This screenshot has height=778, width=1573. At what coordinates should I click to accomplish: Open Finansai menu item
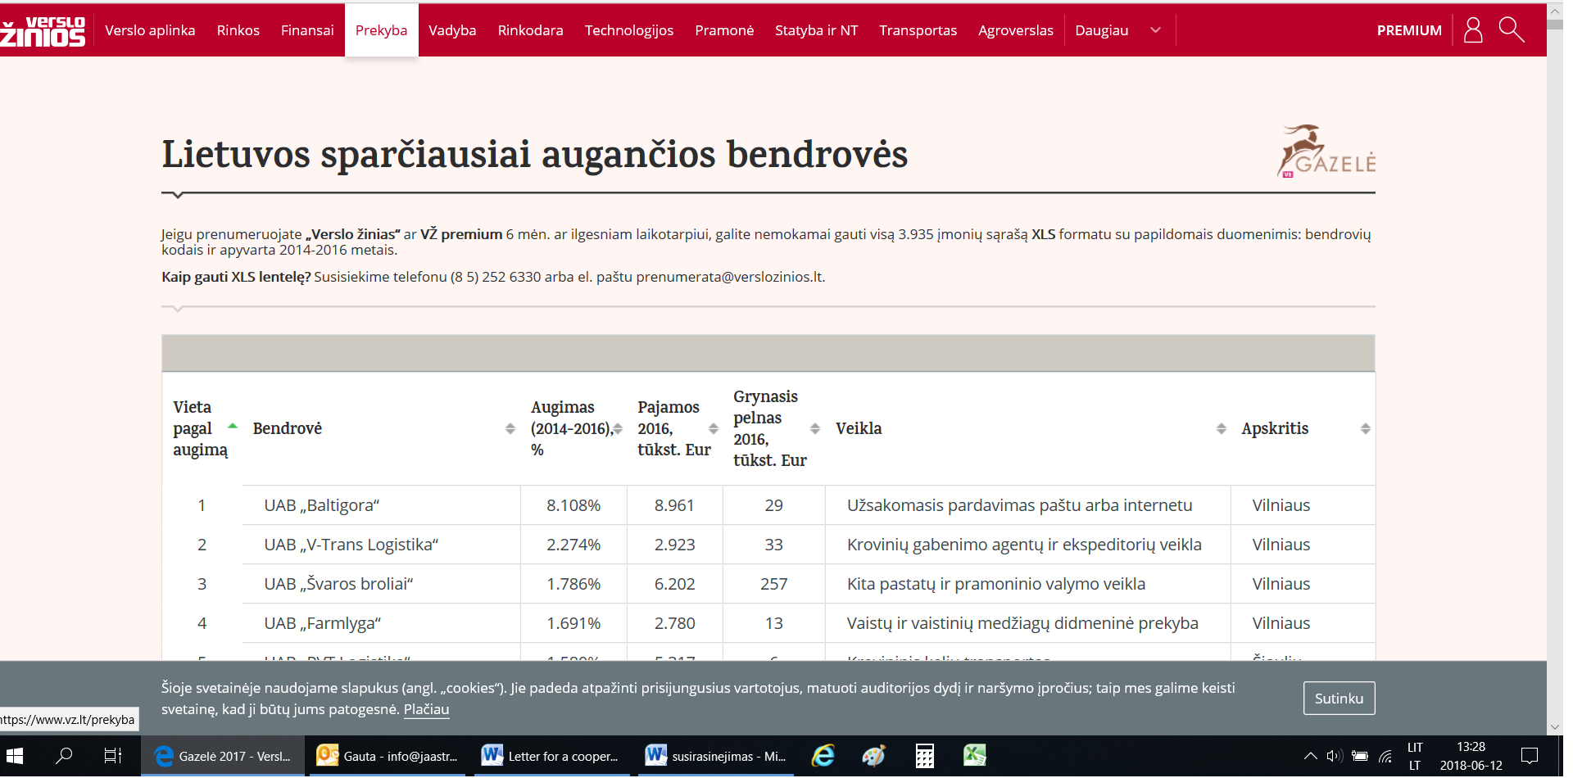tap(307, 30)
